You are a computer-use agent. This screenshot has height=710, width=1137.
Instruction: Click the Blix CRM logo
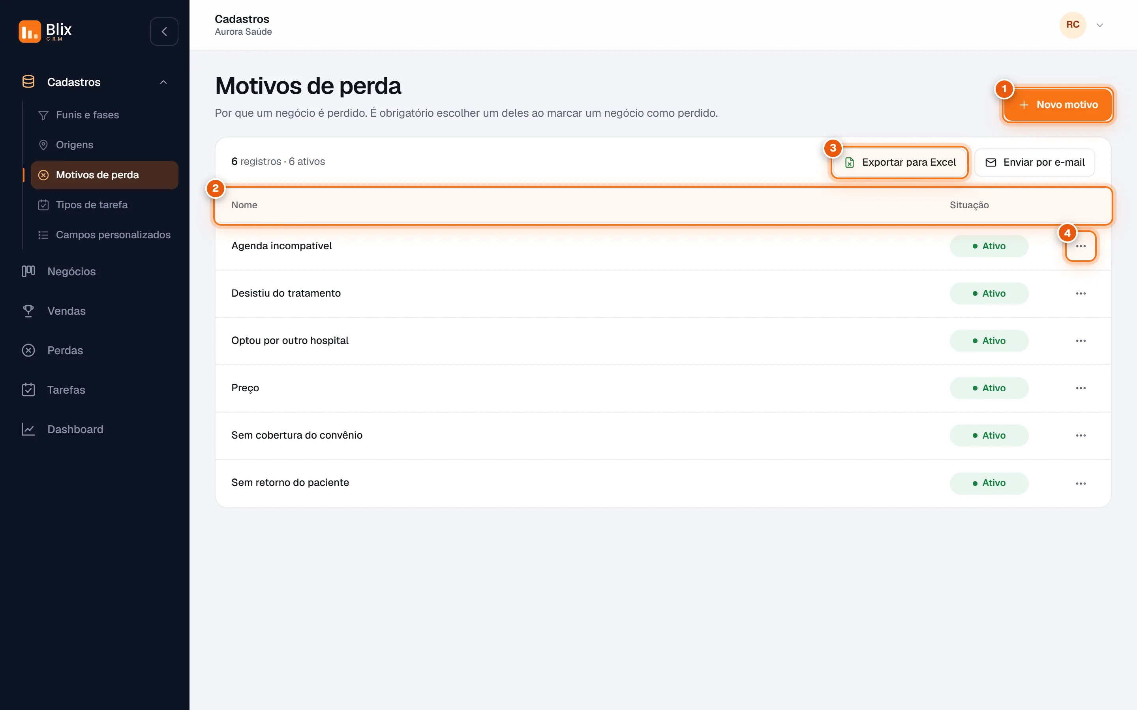45,32
